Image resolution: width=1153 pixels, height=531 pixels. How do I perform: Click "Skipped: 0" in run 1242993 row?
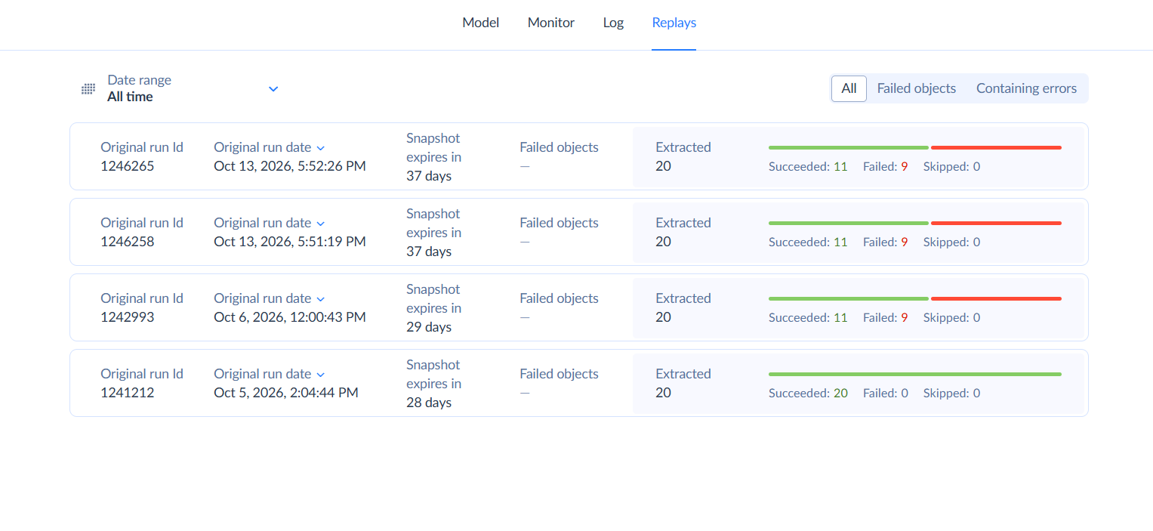951,318
